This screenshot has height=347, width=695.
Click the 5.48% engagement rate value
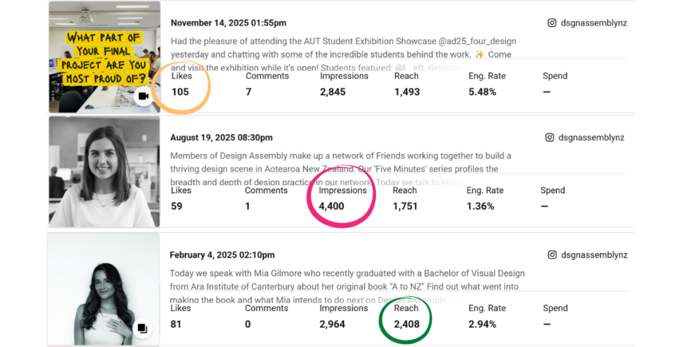tap(482, 92)
